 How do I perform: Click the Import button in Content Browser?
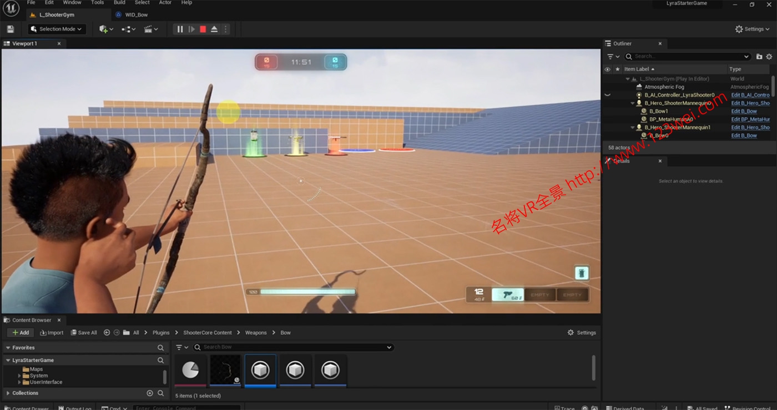pyautogui.click(x=51, y=332)
